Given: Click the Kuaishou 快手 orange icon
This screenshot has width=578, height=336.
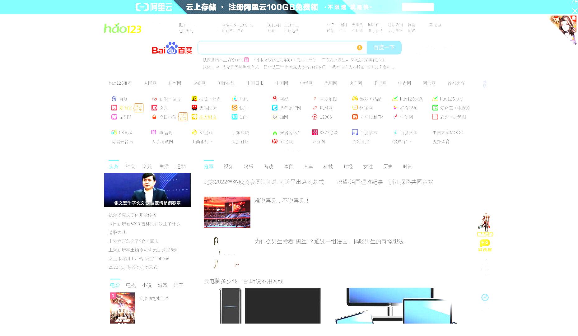Looking at the screenshot, I should tap(235, 108).
